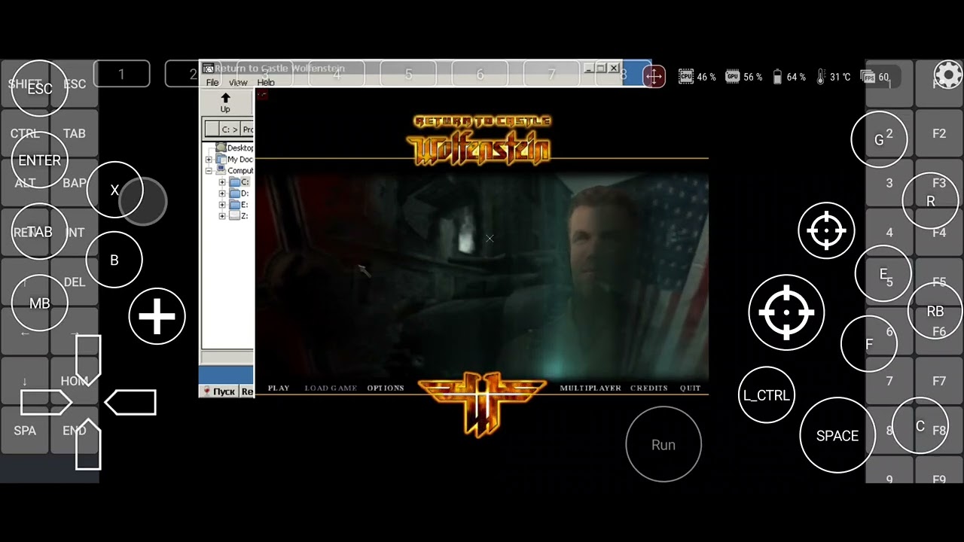Click the C: > path segment
The height and width of the screenshot is (542, 964).
[x=230, y=129]
